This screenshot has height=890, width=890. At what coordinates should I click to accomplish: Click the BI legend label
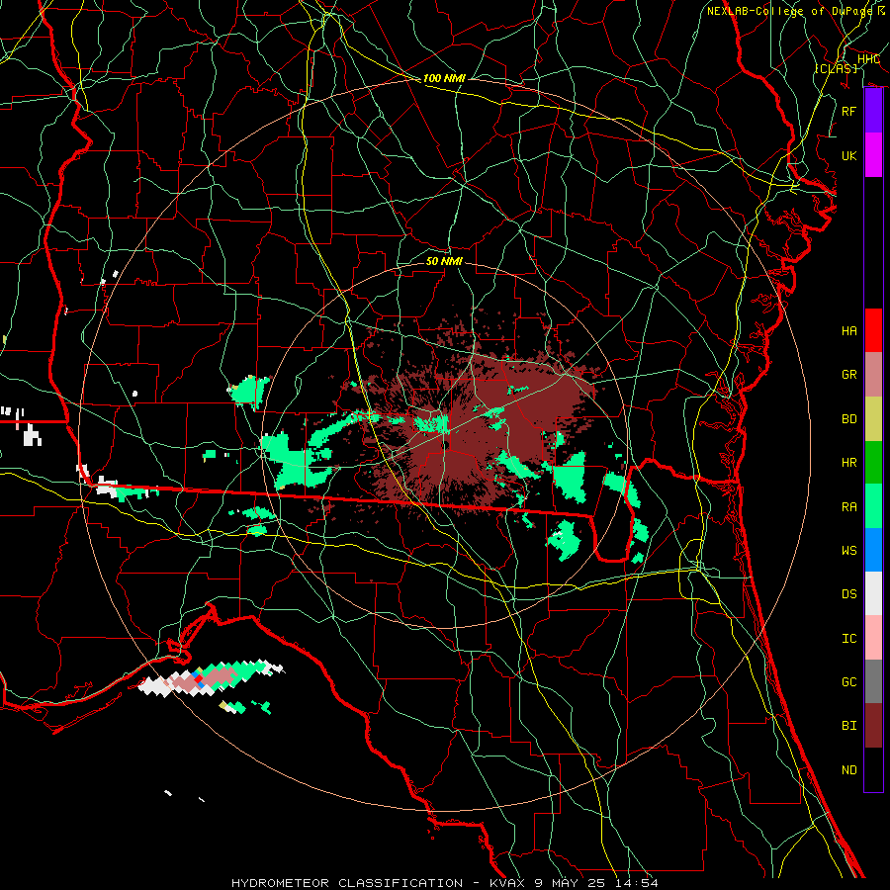coord(849,726)
